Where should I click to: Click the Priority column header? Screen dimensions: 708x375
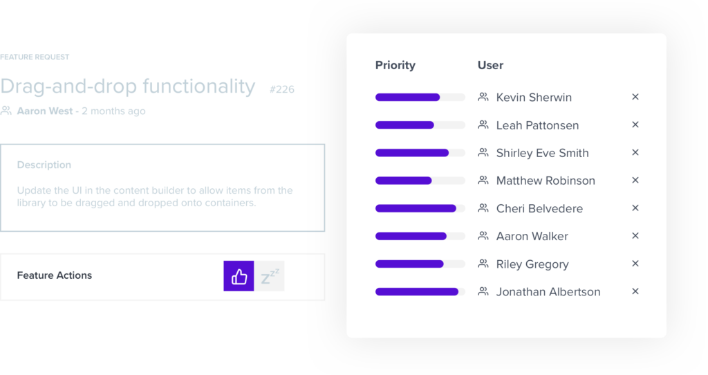(x=395, y=66)
